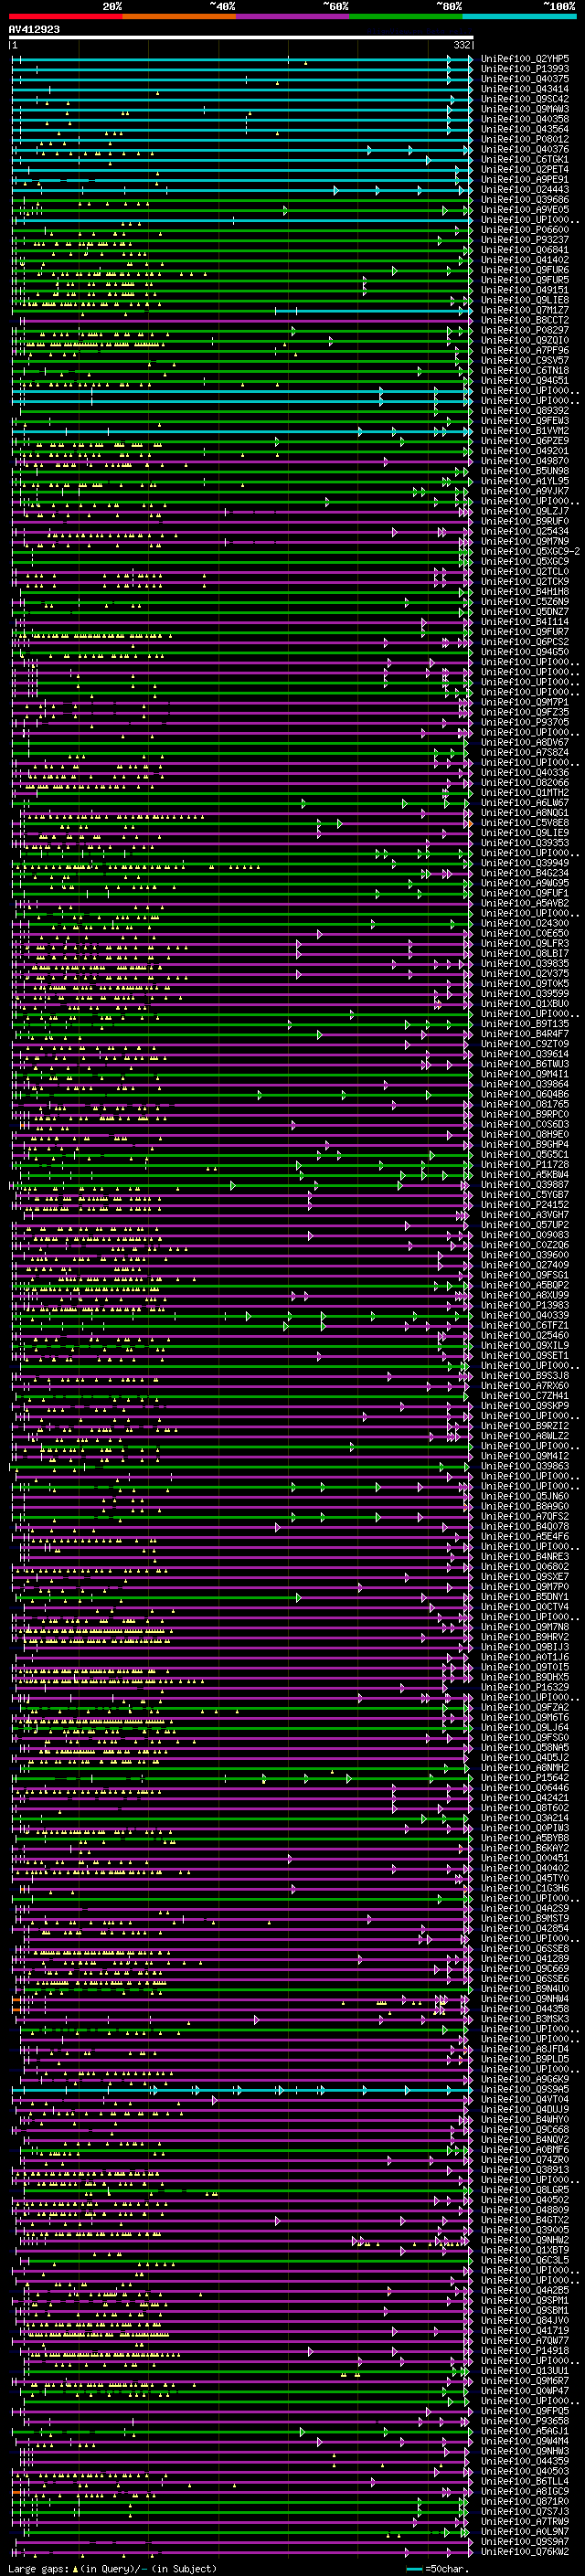Select the UniRef100_C7ZH41 label

tap(525, 1396)
